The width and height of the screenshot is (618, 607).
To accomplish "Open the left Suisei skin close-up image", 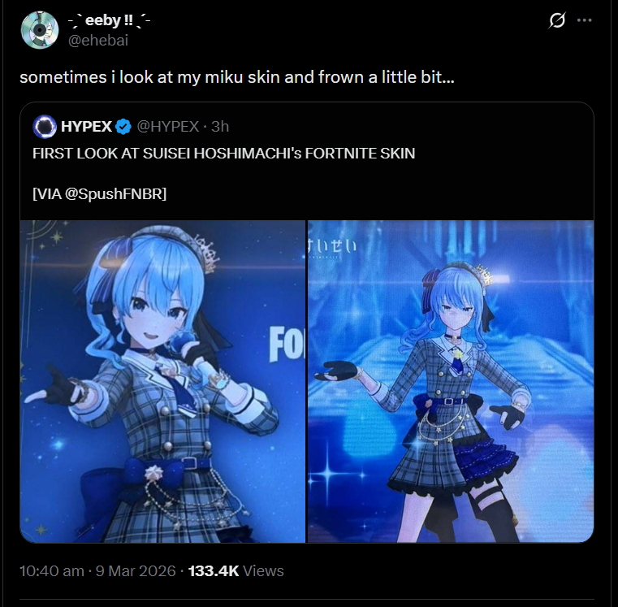I will coord(162,381).
